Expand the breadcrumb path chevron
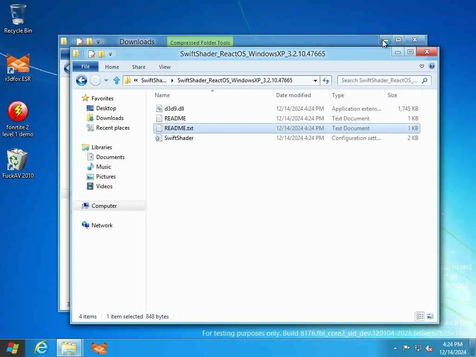The image size is (476, 357). 136,80
